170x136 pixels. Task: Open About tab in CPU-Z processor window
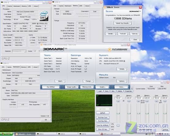pyautogui.click(x=36, y=6)
